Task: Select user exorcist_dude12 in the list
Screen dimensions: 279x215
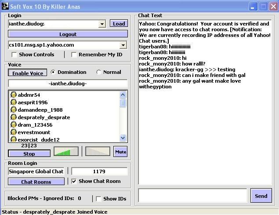Action: click(x=39, y=140)
